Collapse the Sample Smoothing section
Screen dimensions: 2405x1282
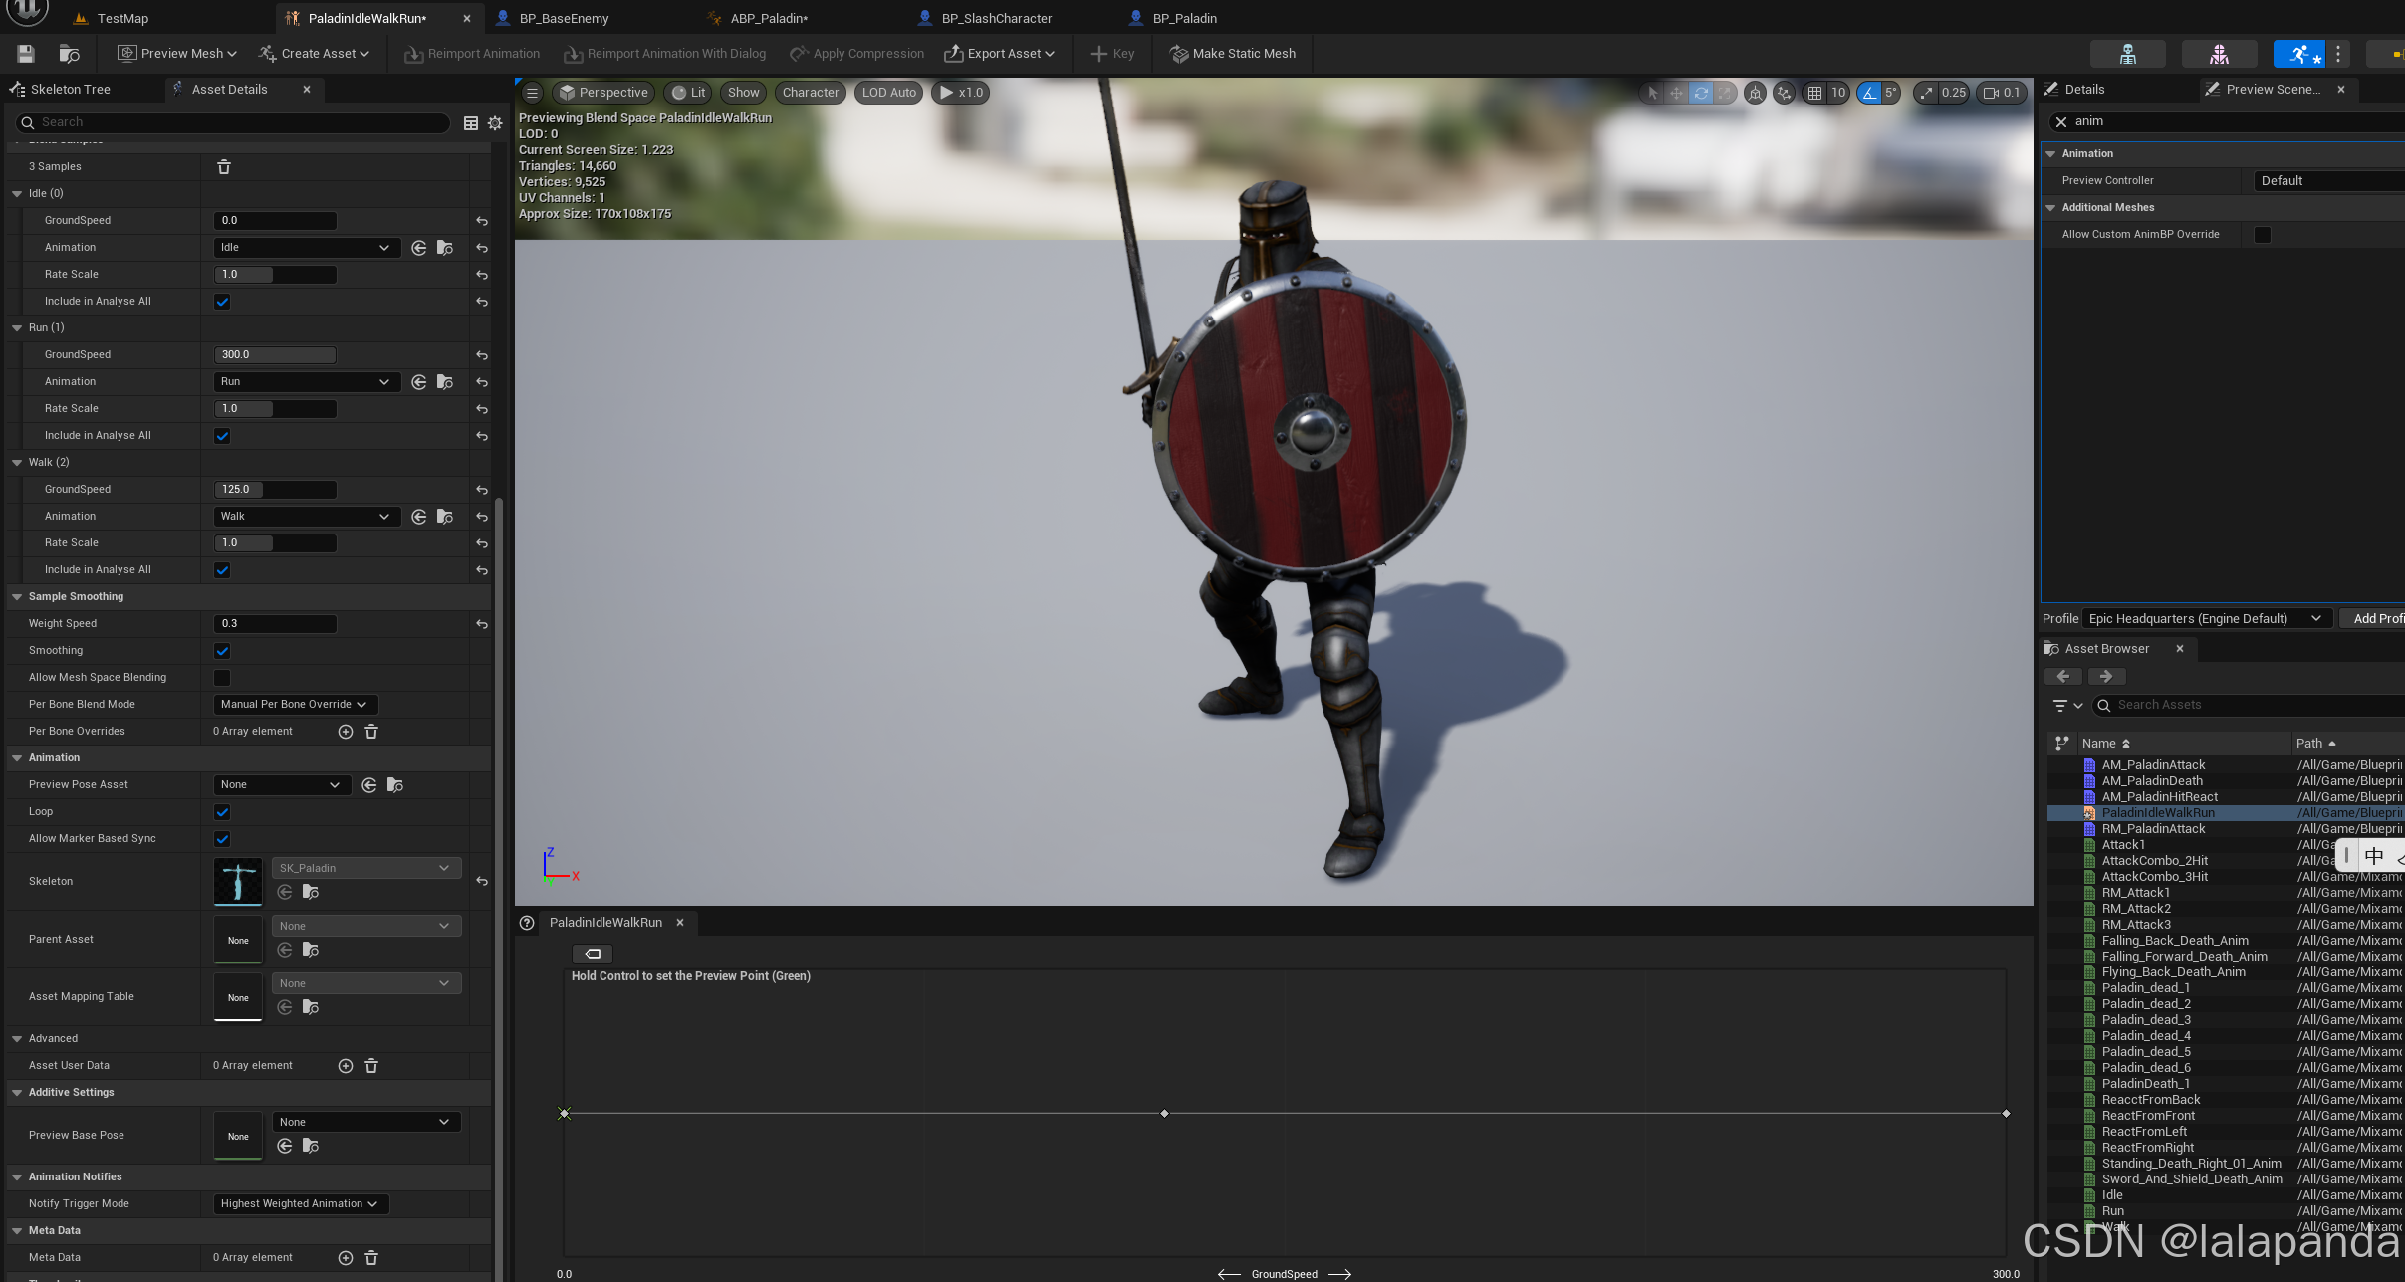click(x=17, y=597)
